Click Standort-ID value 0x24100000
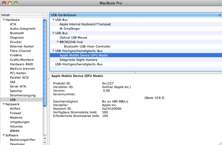This screenshot has height=145, width=222. (x=112, y=109)
